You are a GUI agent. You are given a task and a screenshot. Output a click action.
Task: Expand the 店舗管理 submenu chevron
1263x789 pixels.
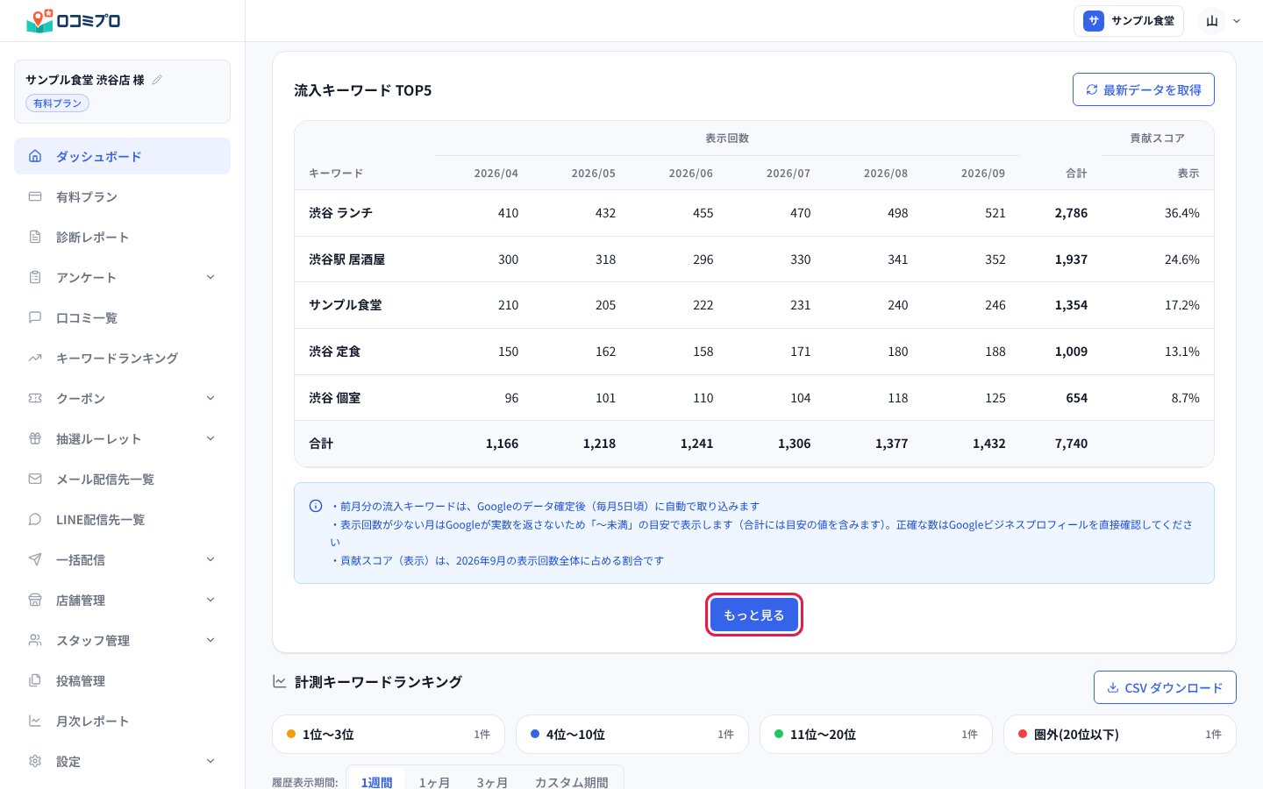(210, 600)
